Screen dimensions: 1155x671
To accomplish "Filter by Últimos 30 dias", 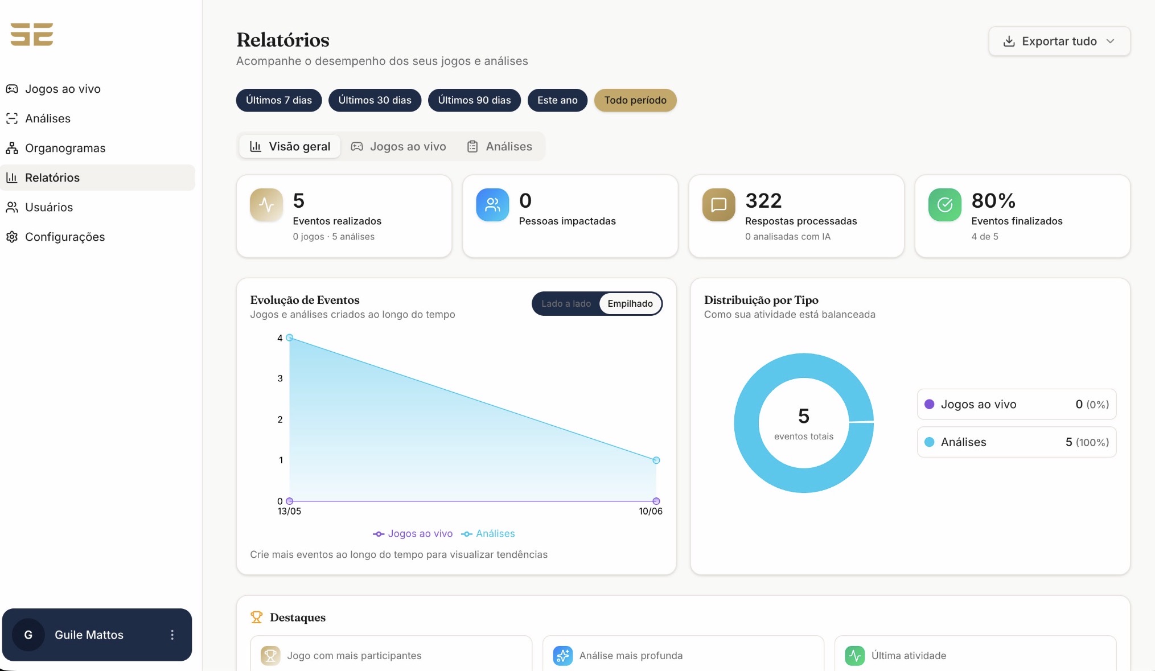I will [x=375, y=100].
